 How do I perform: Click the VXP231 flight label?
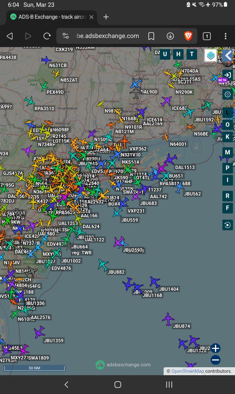click(136, 211)
